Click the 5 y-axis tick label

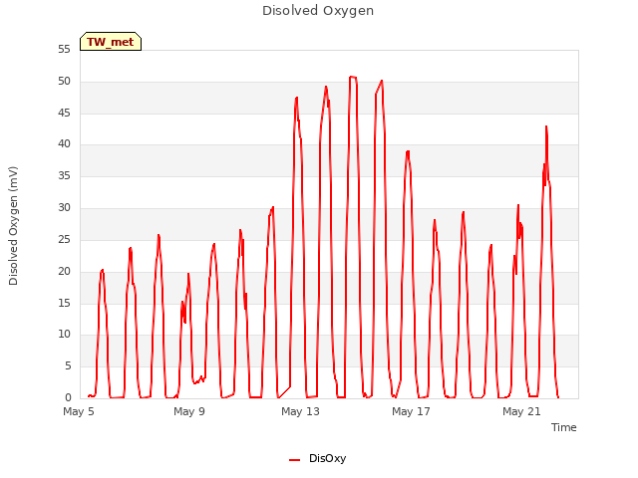point(68,366)
